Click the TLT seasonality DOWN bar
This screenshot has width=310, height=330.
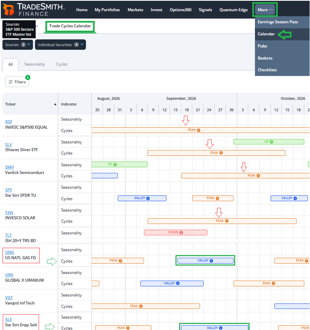(x=176, y=232)
